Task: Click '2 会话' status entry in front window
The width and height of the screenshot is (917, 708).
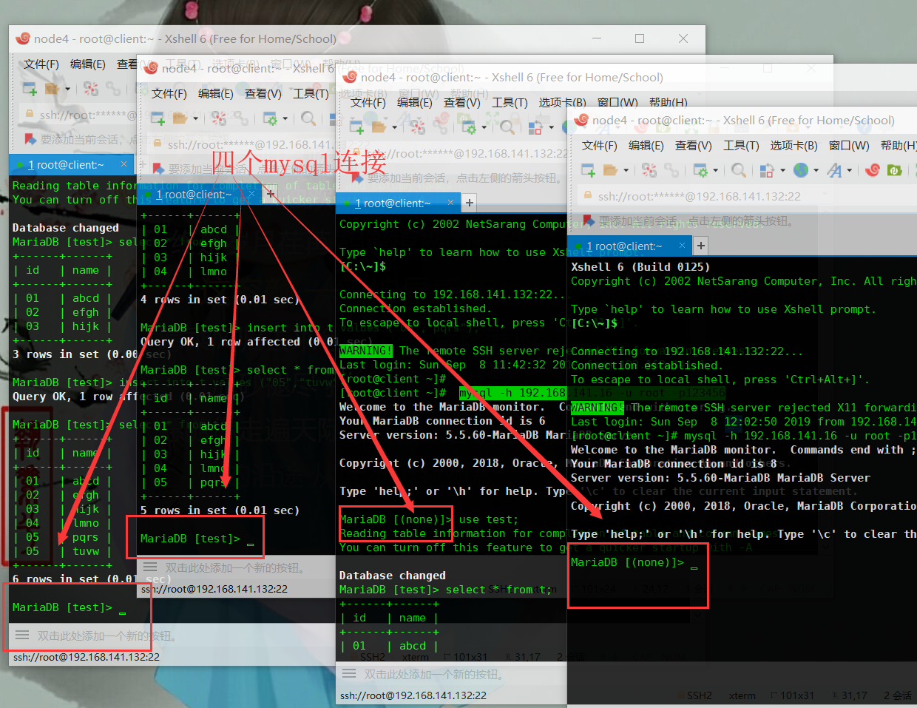Action: pos(897,695)
